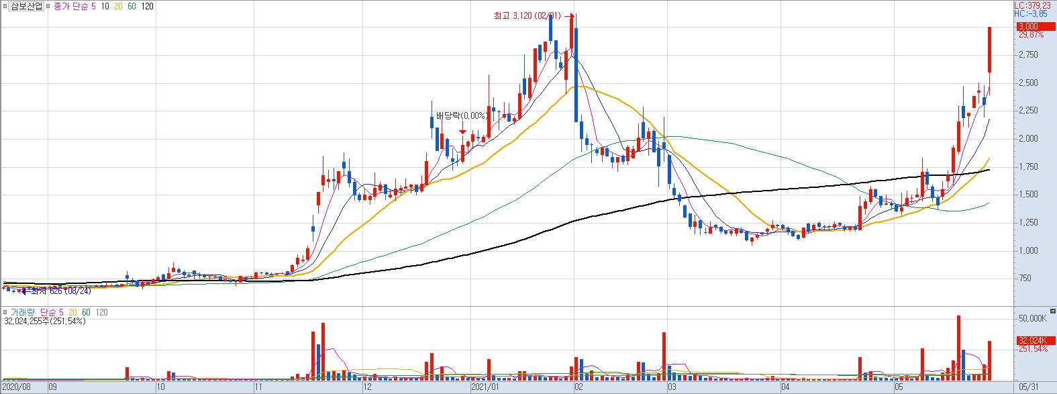Screen dimensions: 1057x394
Task: Click the 10 month axis label
Action: (160, 387)
